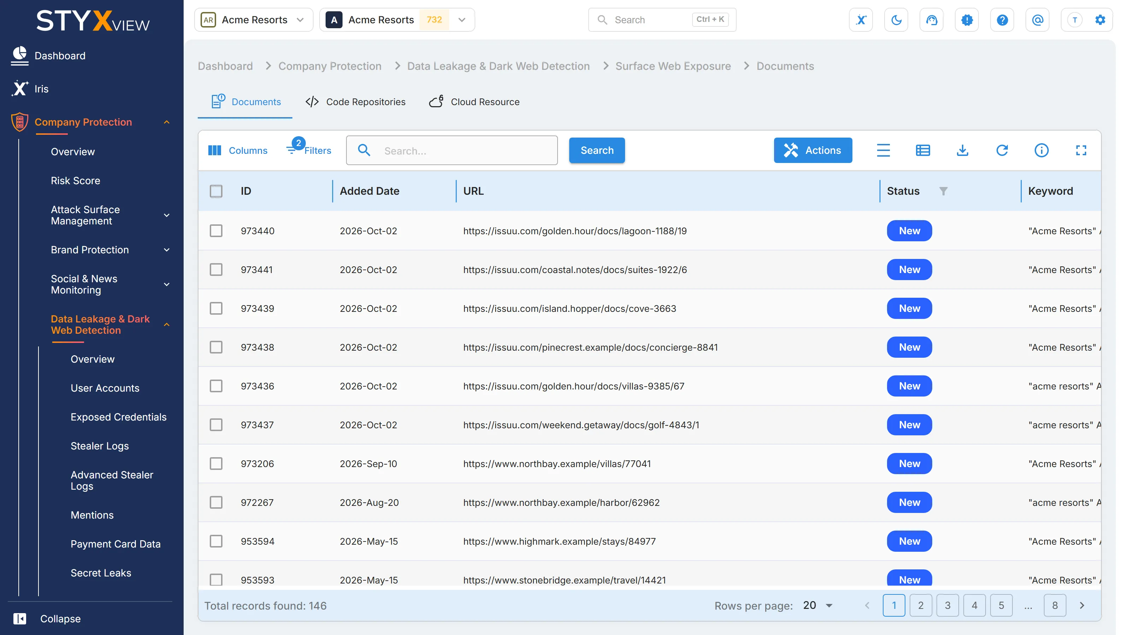Image resolution: width=1130 pixels, height=635 pixels.
Task: Focus the table Search... input
Action: [452, 150]
